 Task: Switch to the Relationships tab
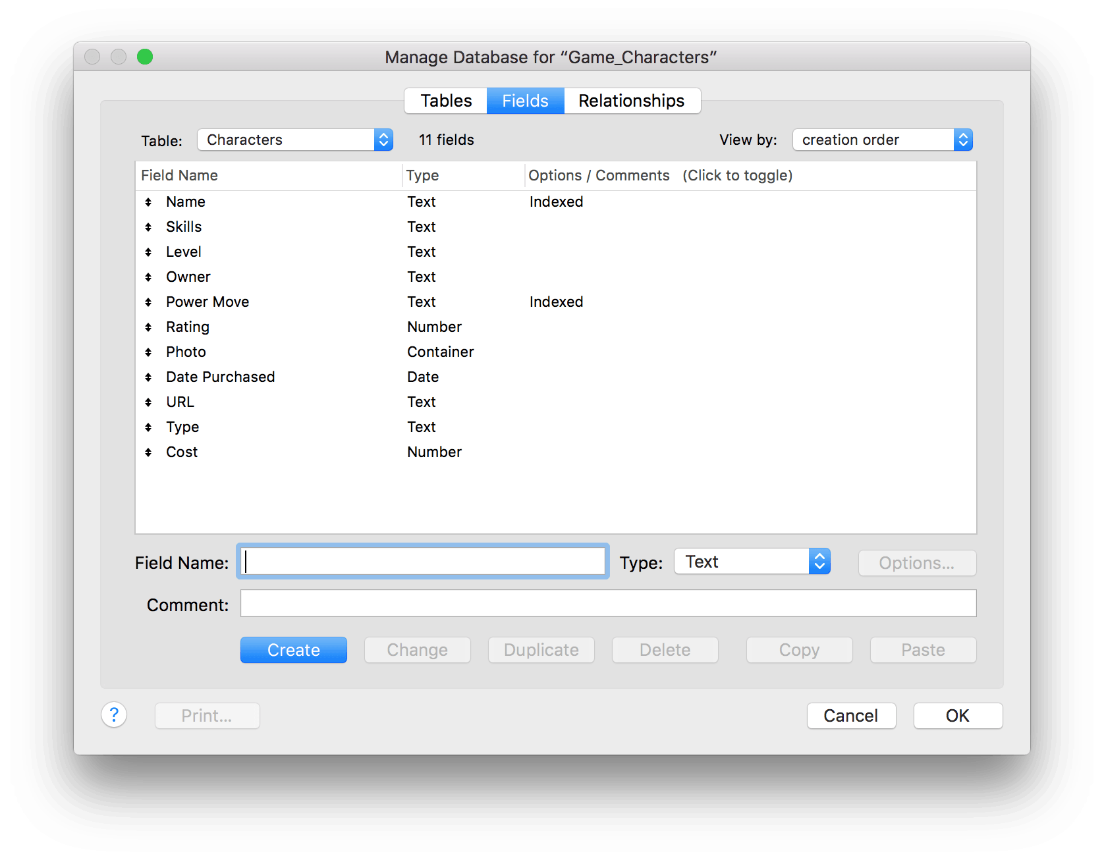click(631, 101)
